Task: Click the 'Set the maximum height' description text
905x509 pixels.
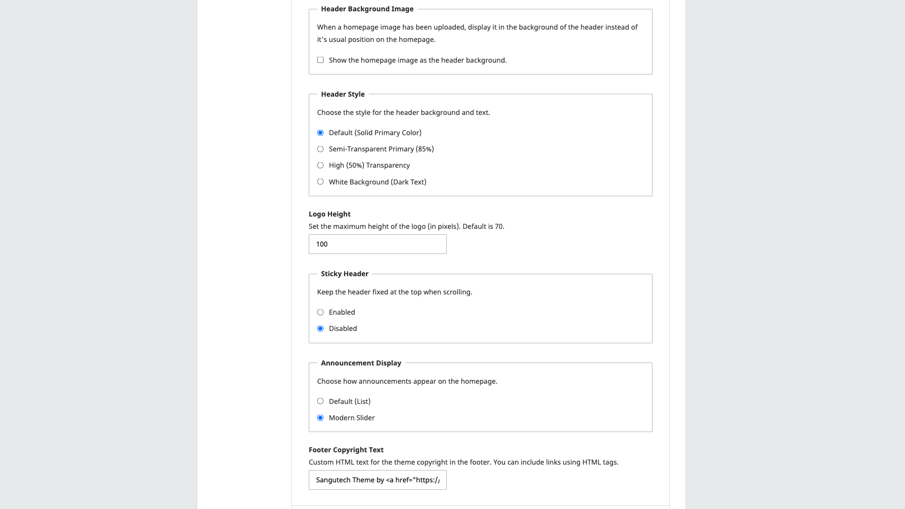Action: coord(406,226)
